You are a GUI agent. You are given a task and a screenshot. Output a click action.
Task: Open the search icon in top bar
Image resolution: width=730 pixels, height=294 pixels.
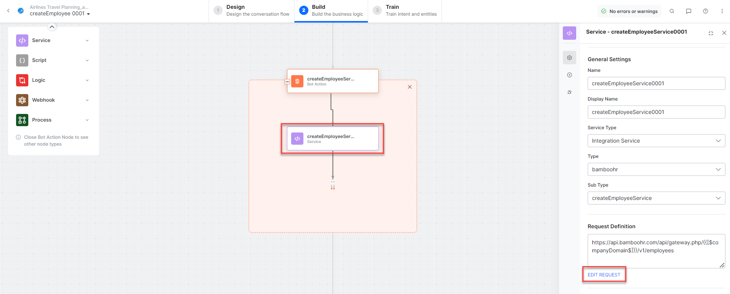672,11
